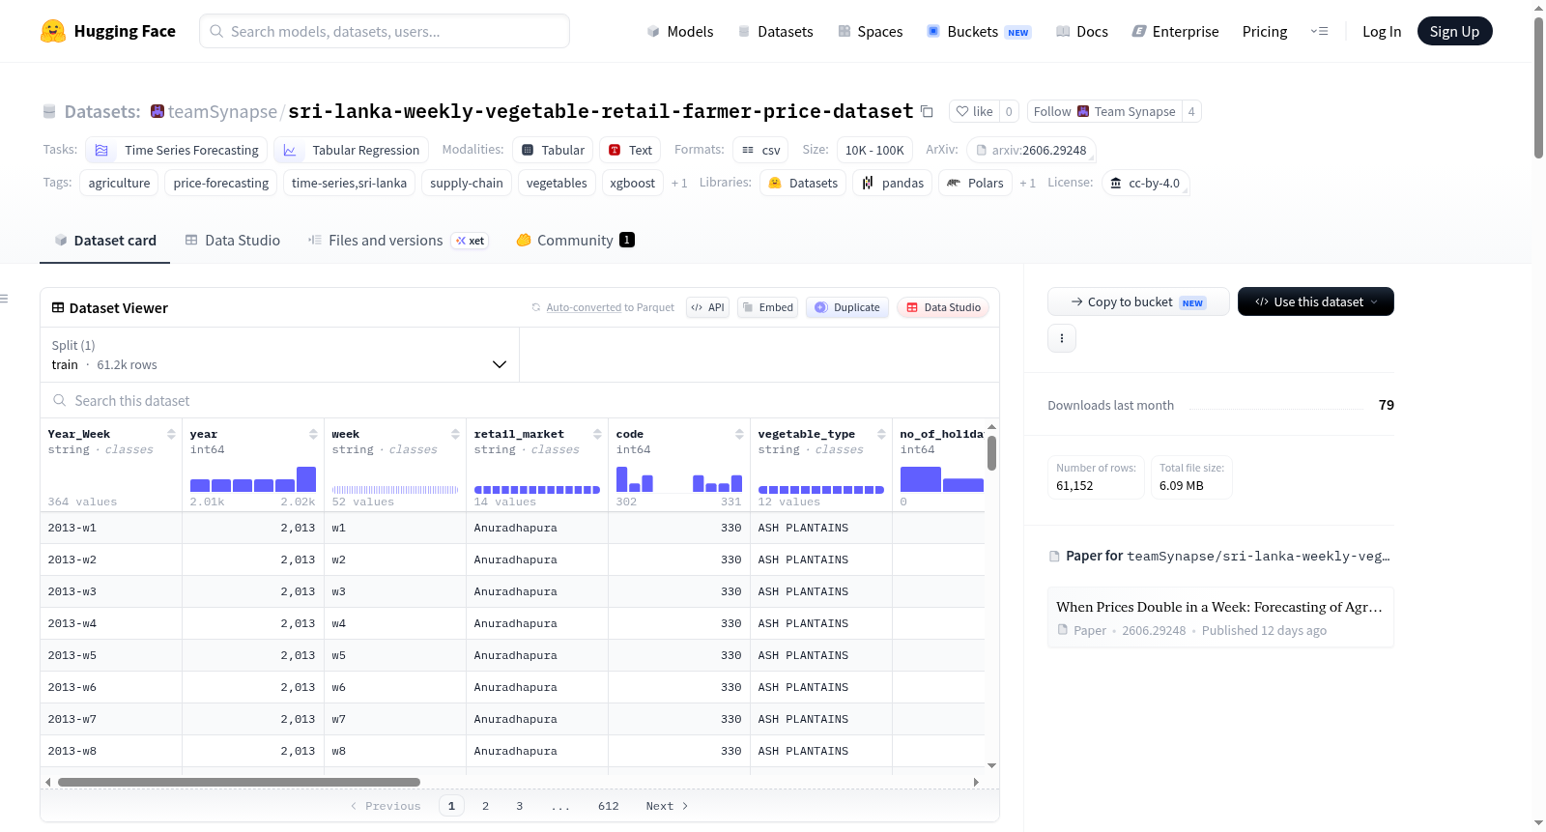Switch to the Data Studio tab
The height and width of the screenshot is (832, 1546).
232,240
